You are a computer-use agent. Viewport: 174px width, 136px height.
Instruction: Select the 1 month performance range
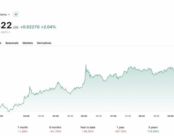[x=22, y=129]
